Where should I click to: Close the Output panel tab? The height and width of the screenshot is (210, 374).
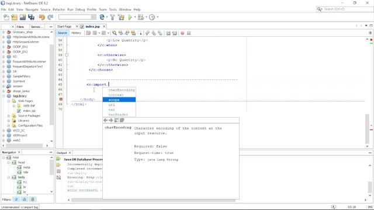click(70, 153)
